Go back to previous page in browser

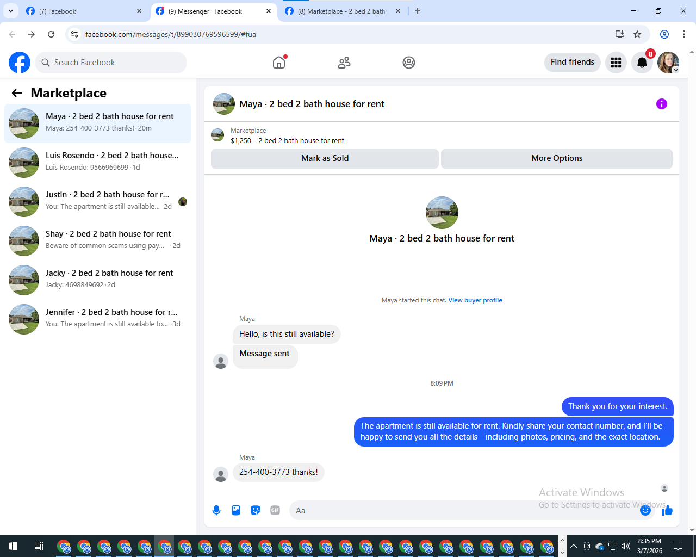coord(12,34)
